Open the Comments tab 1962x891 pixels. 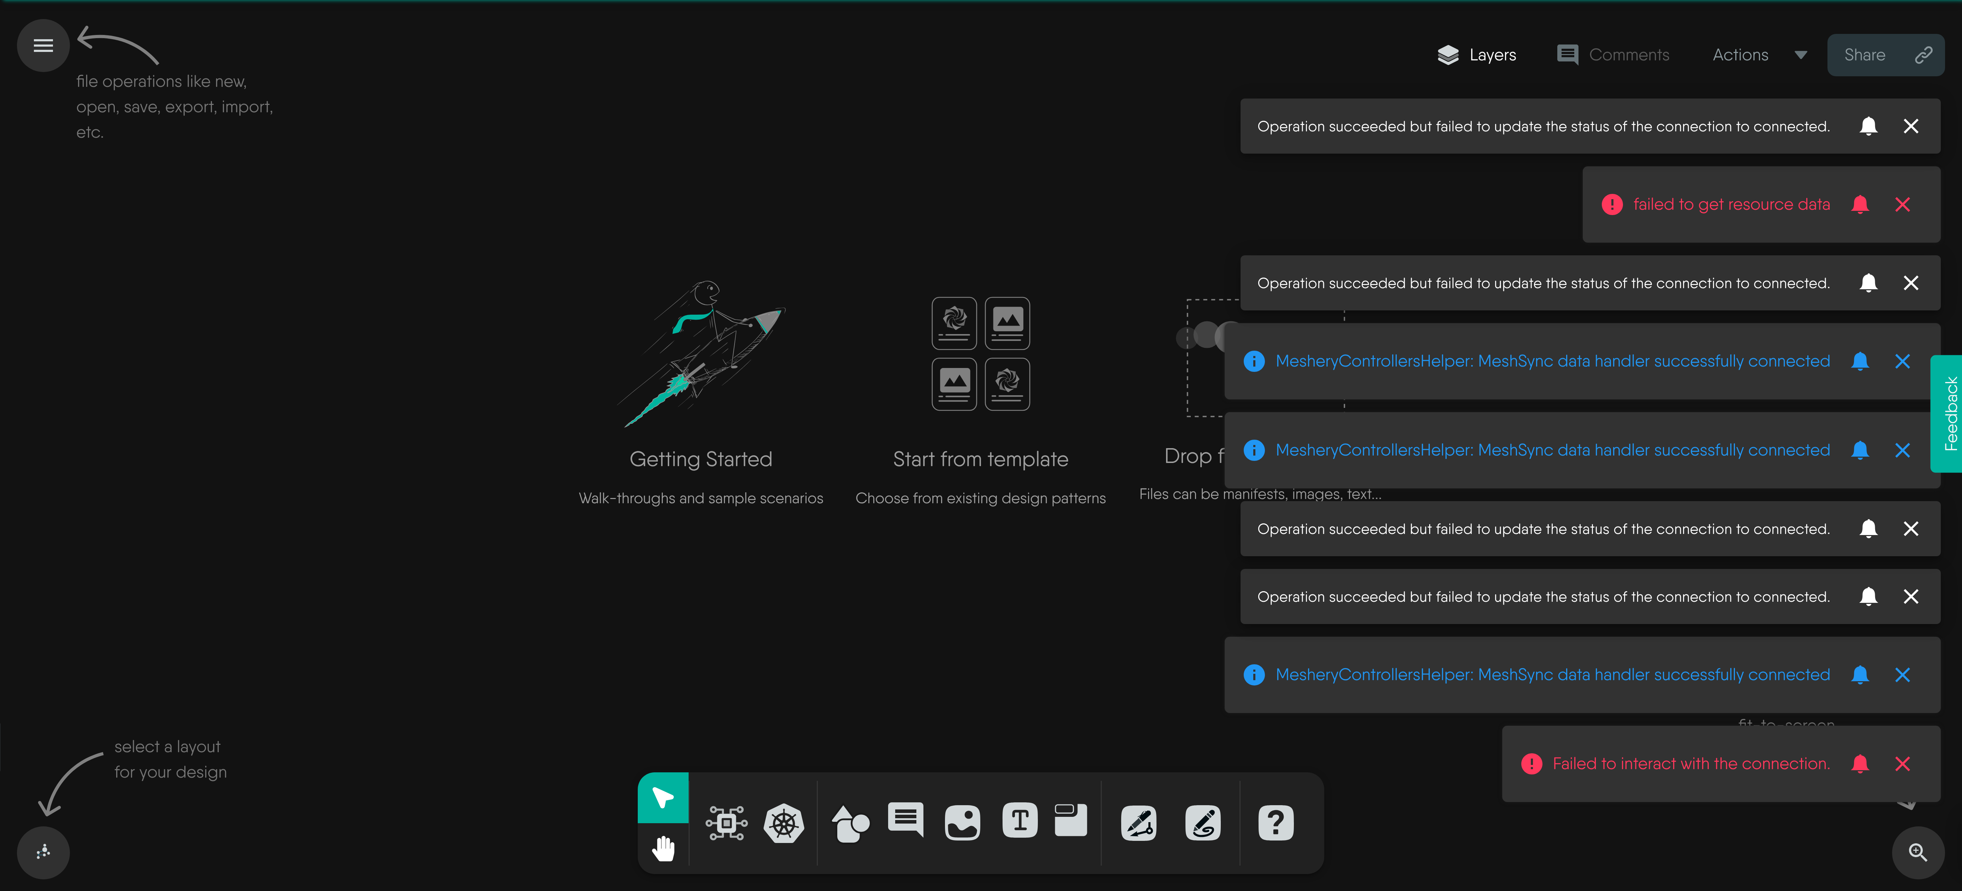(x=1613, y=55)
